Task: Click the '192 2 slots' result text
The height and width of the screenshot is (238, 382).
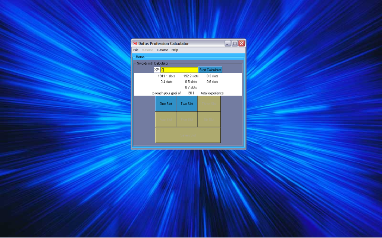Action: (x=191, y=76)
